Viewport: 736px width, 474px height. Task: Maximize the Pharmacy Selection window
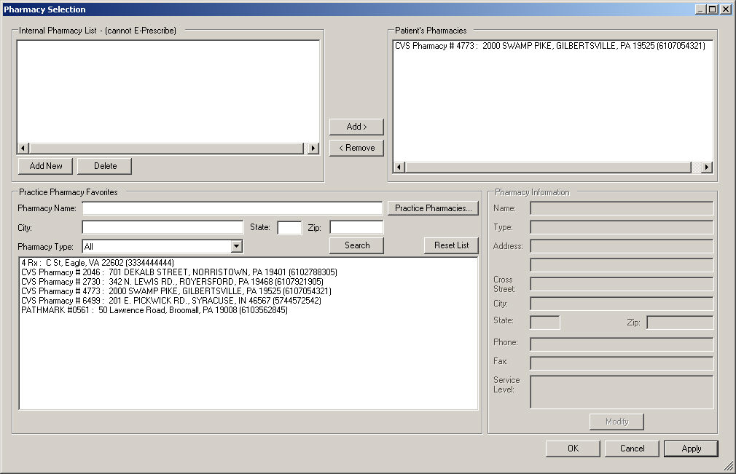point(712,9)
